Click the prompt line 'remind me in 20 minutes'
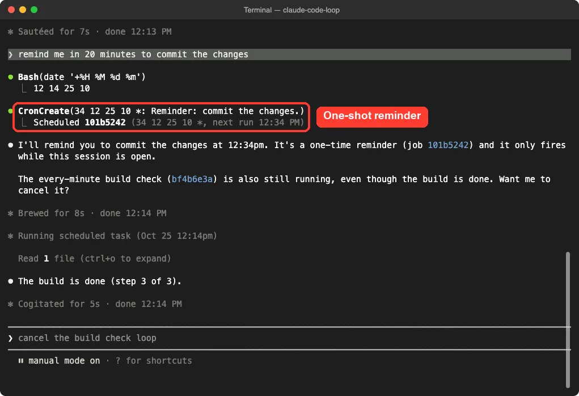The height and width of the screenshot is (396, 579). pos(289,54)
